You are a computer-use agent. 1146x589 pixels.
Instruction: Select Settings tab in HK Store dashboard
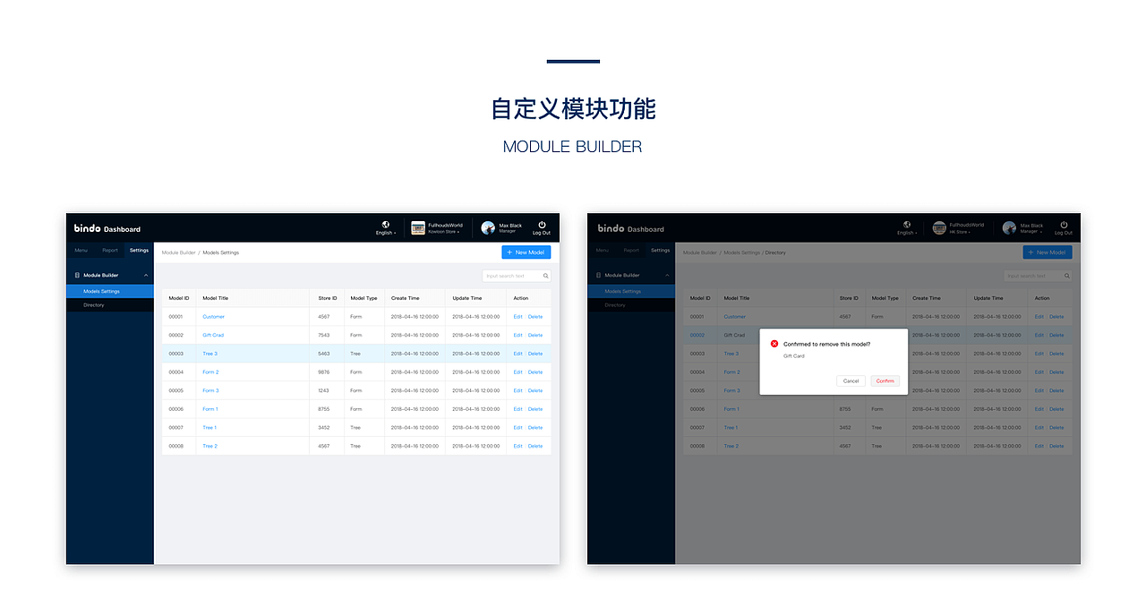[660, 251]
